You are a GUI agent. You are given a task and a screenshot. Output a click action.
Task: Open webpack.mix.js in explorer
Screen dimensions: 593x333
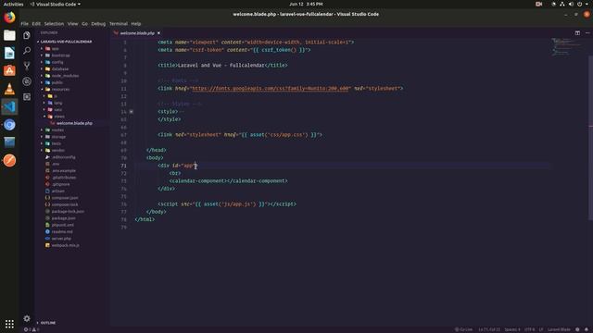[x=65, y=245]
